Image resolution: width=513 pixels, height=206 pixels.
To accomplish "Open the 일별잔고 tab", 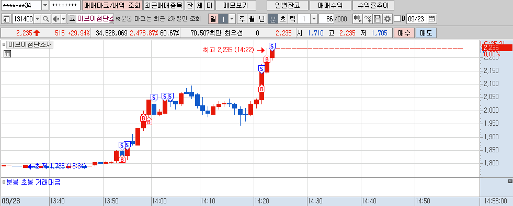I will click(288, 5).
